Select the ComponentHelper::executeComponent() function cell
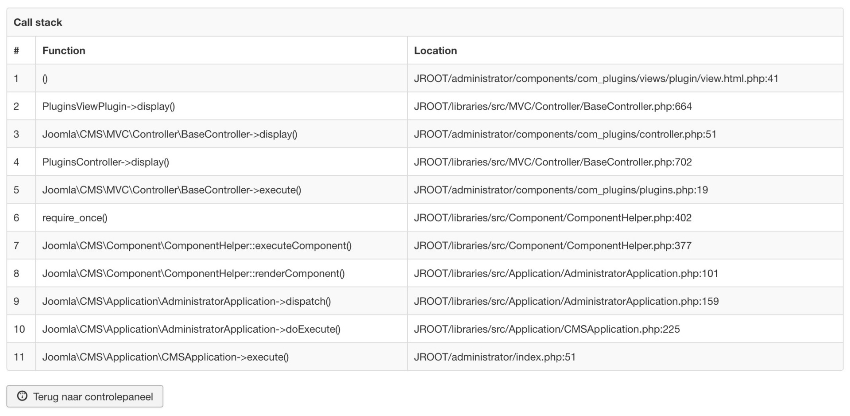This screenshot has height=416, width=850. click(197, 246)
